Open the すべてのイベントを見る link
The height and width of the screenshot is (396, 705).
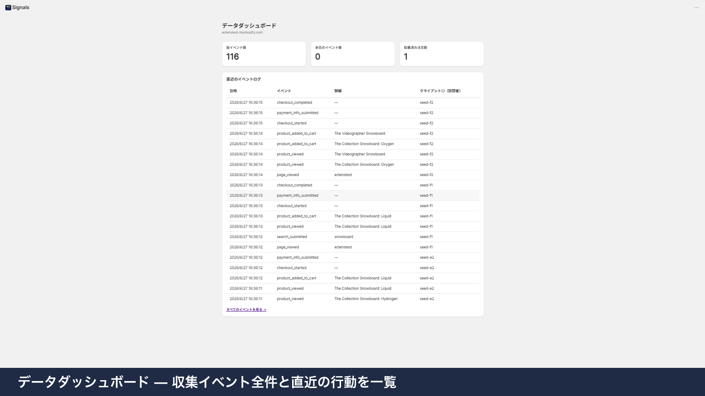click(246, 310)
